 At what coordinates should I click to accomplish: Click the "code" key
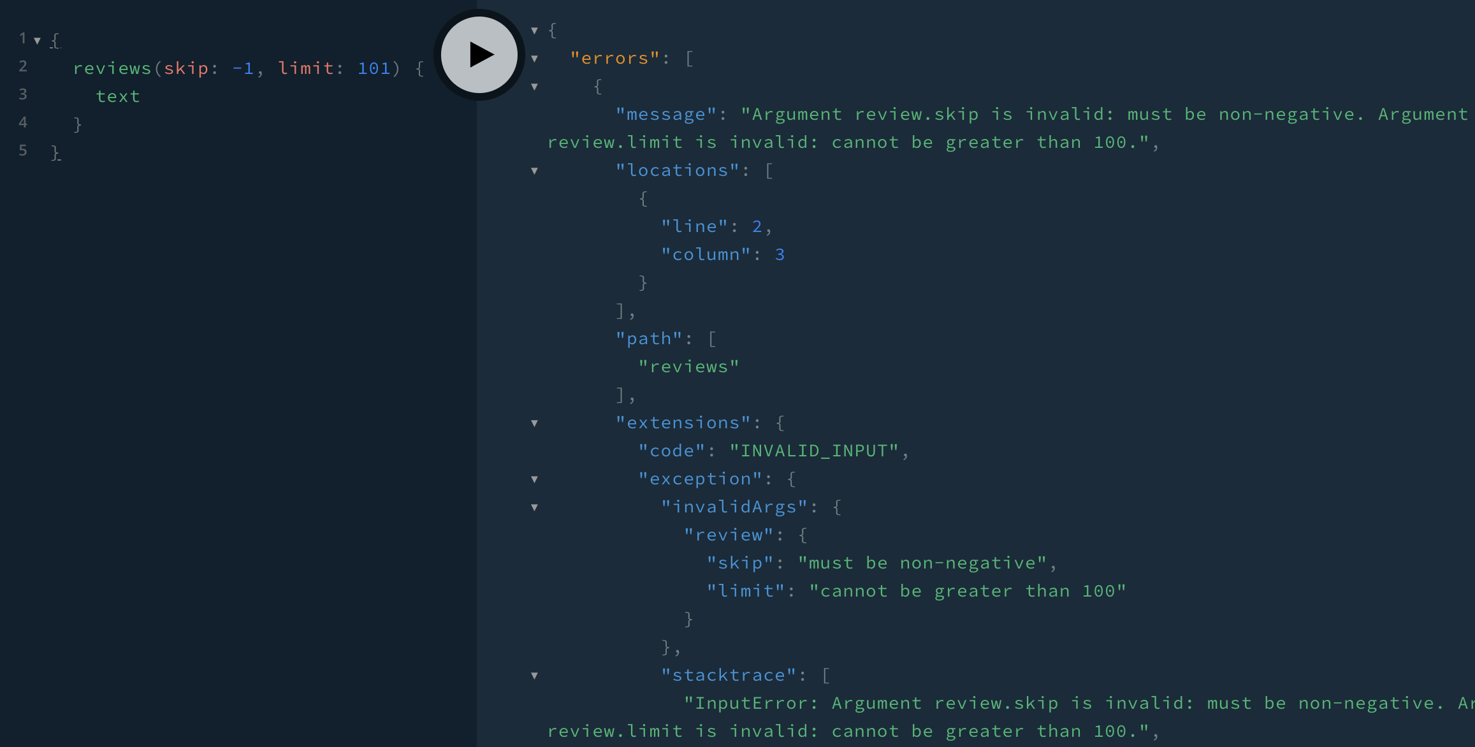point(672,451)
